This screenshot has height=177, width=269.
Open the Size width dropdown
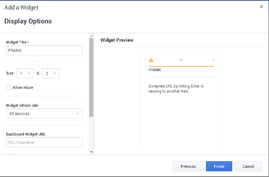pos(25,73)
